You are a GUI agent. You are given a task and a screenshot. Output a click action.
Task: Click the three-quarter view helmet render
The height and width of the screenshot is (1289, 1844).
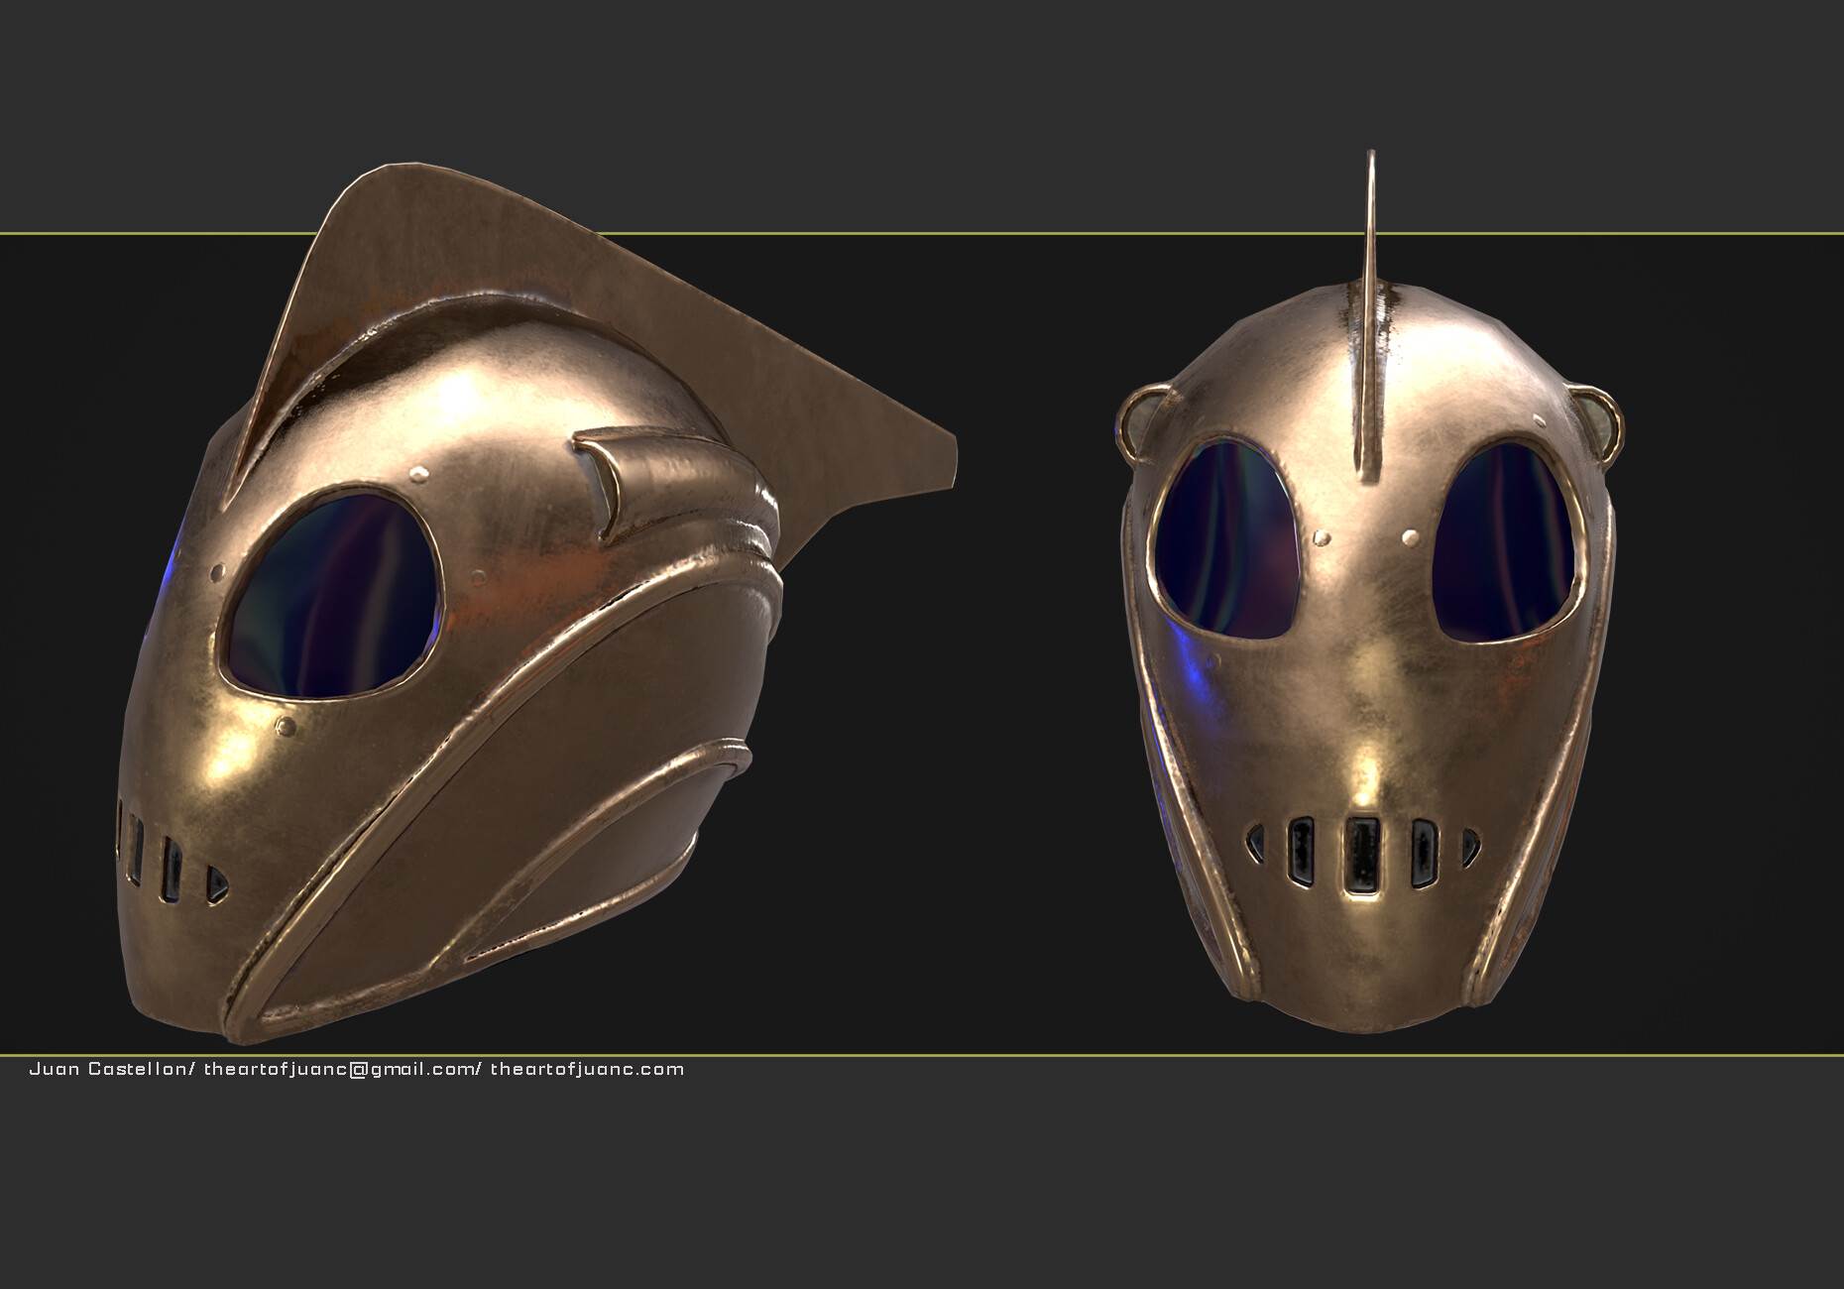(x=536, y=602)
